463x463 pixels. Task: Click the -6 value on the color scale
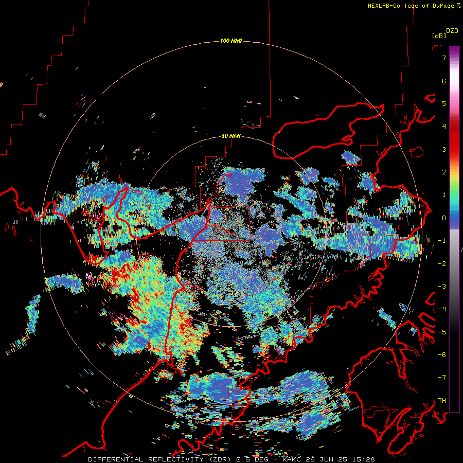pos(442,354)
